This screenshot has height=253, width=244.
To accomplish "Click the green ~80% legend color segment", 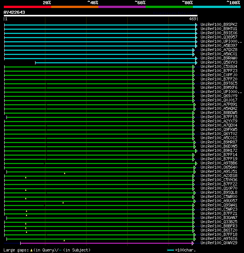I will click(169, 7).
